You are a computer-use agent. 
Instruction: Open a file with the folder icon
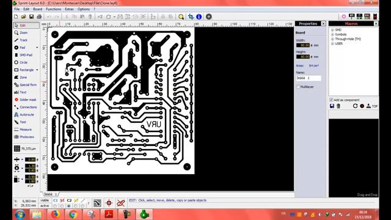point(24,16)
